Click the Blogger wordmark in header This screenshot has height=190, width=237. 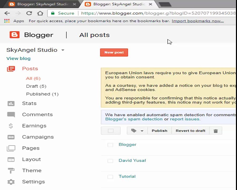39,35
